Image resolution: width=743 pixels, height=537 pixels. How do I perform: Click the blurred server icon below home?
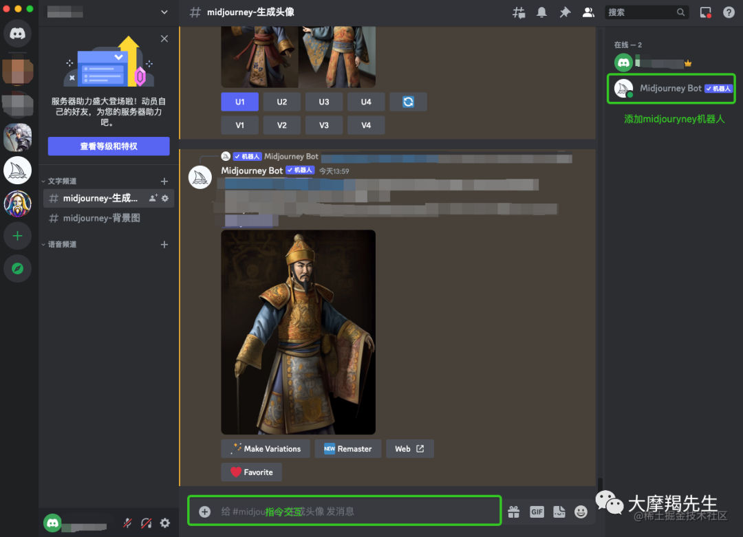(x=17, y=71)
